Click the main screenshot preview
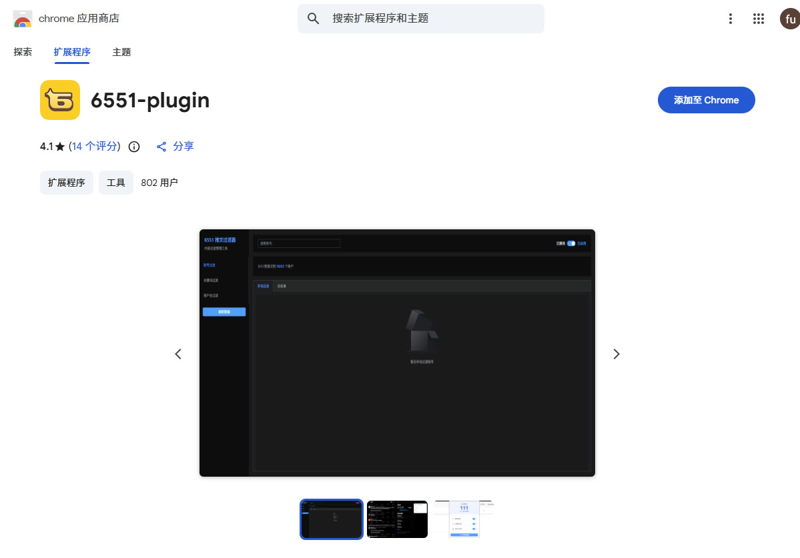The height and width of the screenshot is (558, 800). (x=397, y=353)
